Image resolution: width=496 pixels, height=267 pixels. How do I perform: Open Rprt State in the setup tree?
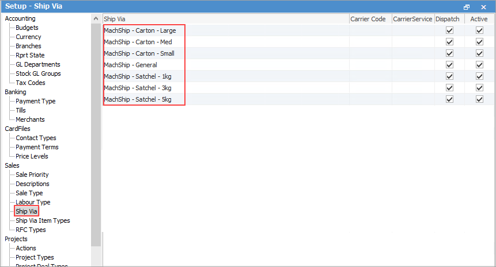coord(30,55)
